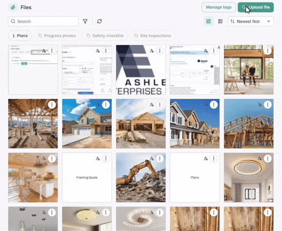Viewport: 282px width, 231px height.
Task: Open the round ceiling light photo
Action: pyautogui.click(x=249, y=177)
